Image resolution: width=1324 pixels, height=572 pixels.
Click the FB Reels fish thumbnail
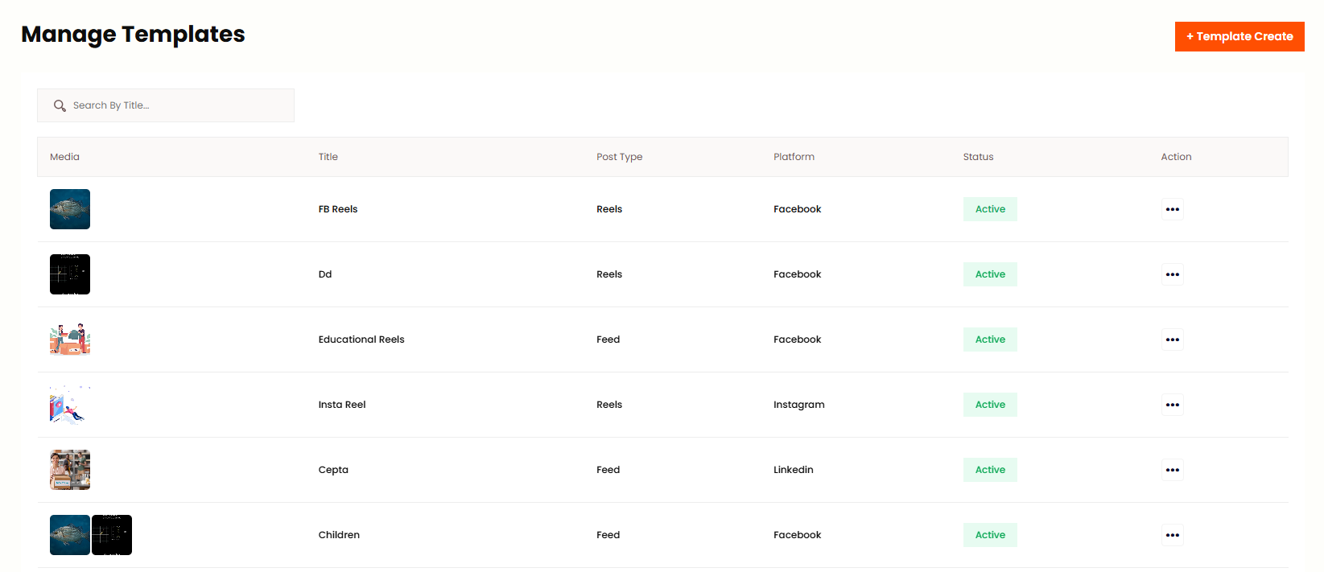point(70,209)
